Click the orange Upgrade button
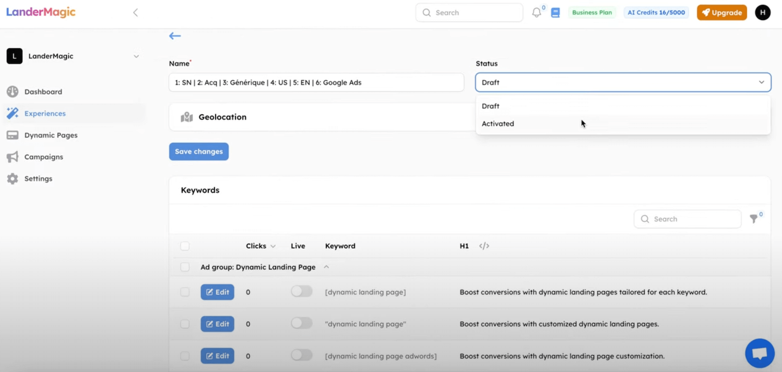782x372 pixels. tap(721, 13)
